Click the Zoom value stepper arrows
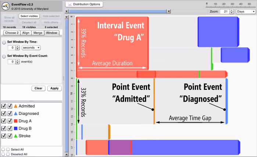This screenshot has width=257, height=157. [231, 11]
